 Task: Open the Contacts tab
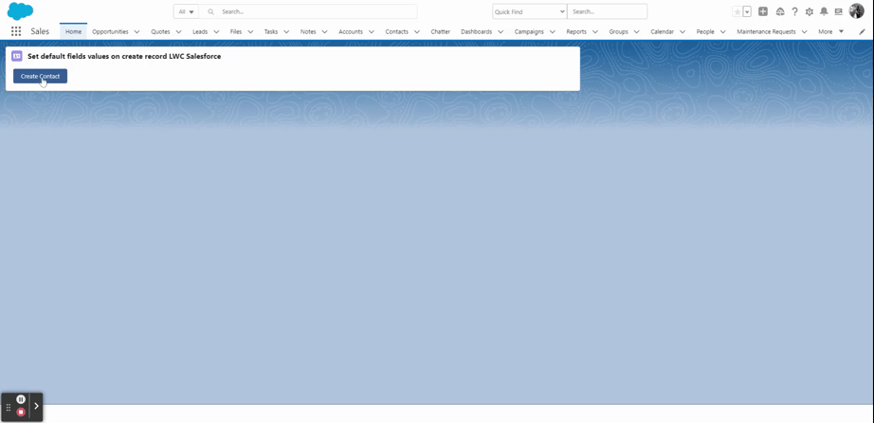click(x=397, y=32)
